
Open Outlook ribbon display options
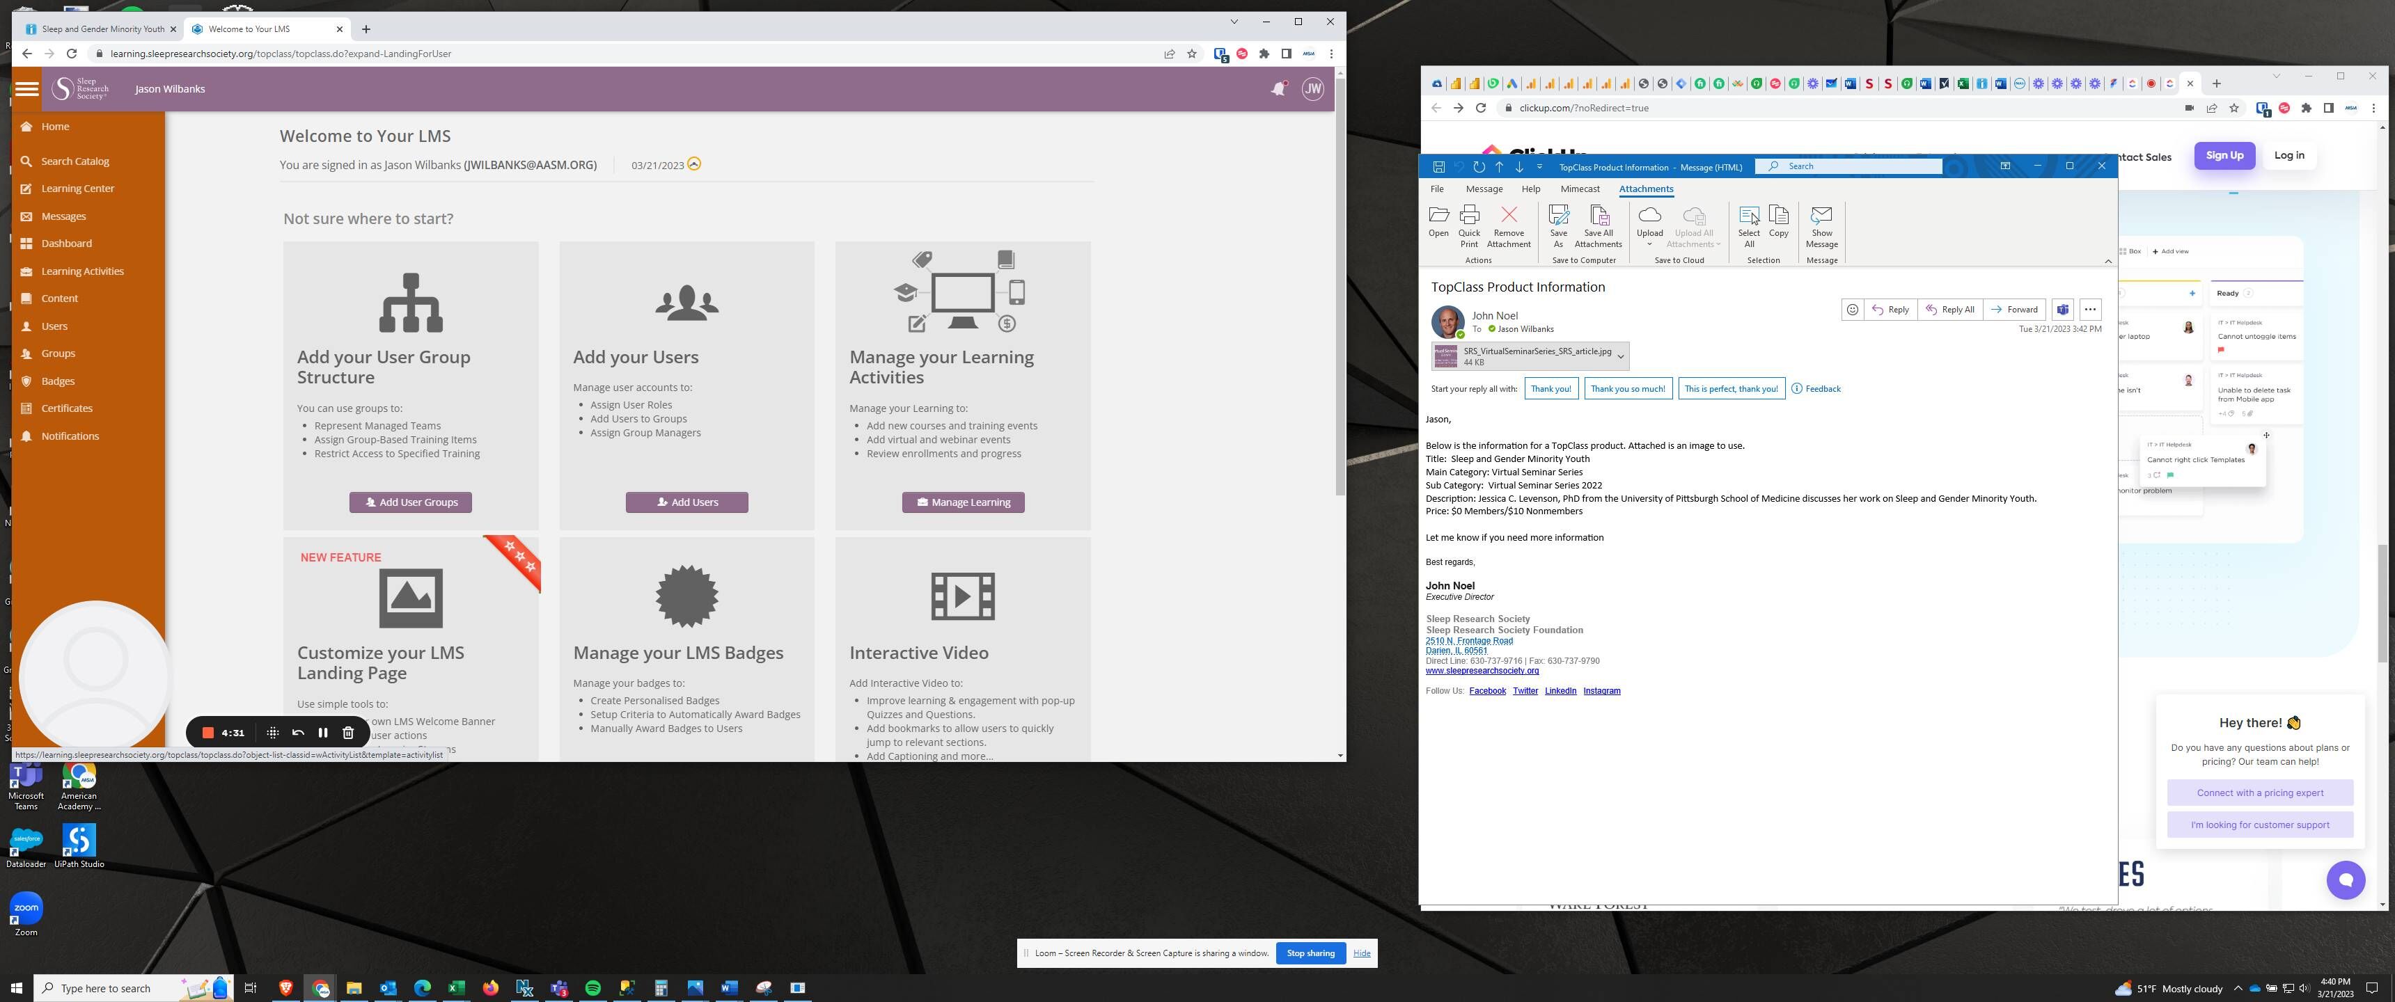pos(2004,166)
